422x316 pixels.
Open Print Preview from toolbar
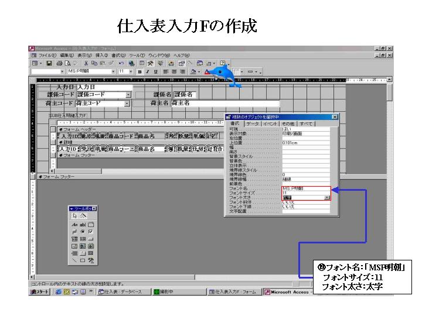click(67, 63)
